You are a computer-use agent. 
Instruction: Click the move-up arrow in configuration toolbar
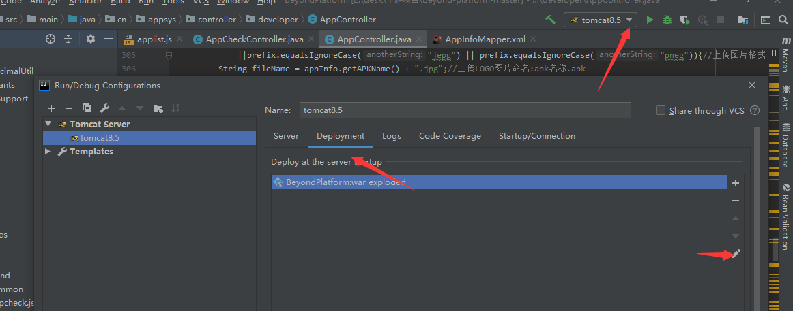[122, 108]
